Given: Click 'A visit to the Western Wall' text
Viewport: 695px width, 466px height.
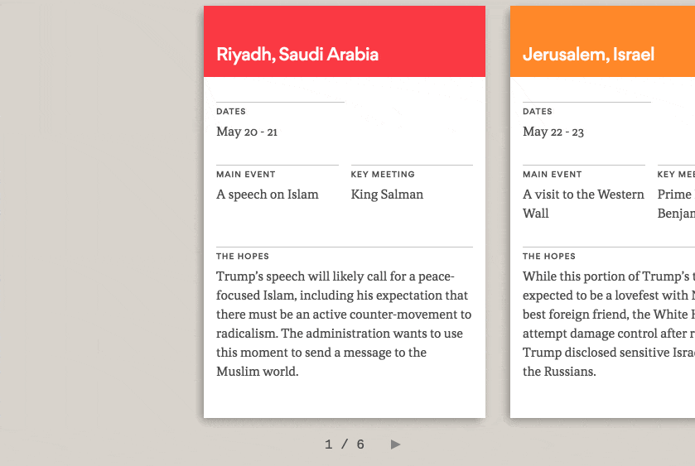Looking at the screenshot, I should [x=583, y=204].
